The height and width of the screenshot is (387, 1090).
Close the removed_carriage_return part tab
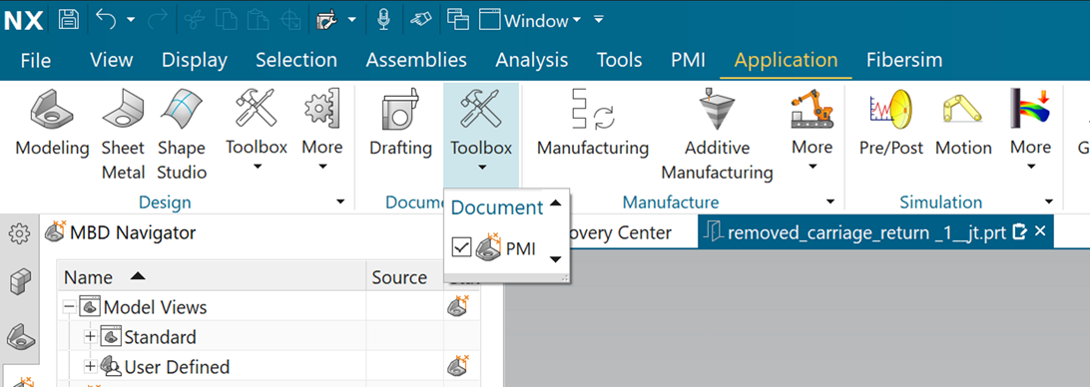tap(1040, 231)
